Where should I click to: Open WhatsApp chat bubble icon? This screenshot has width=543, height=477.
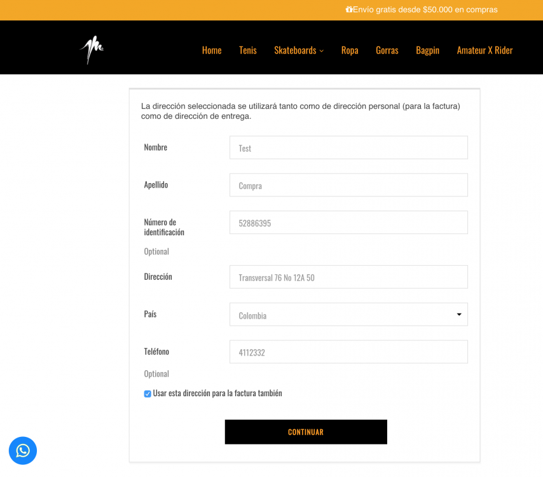coord(23,451)
